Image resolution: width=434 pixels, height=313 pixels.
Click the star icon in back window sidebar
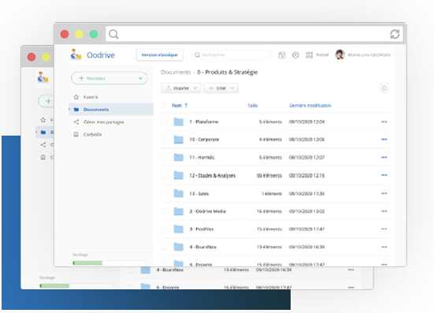click(43, 120)
